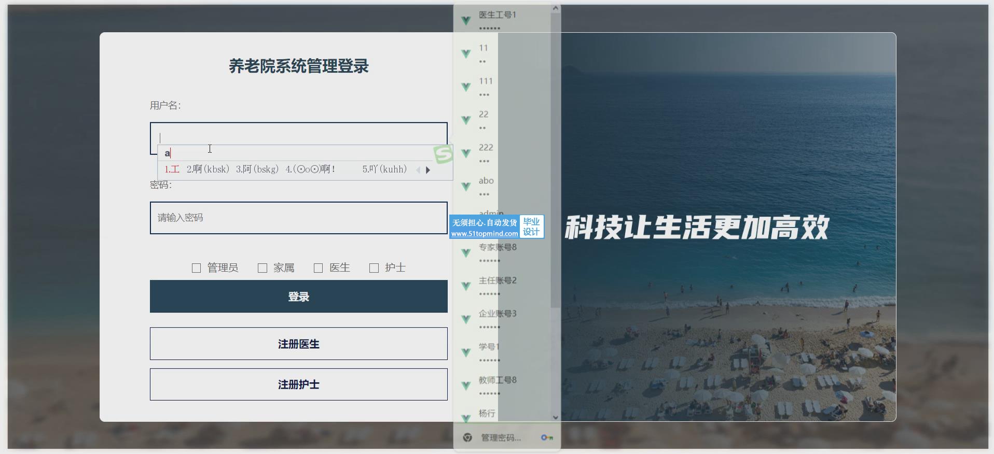This screenshot has width=994, height=454.
Task: Click the Sogou input method logo
Action: pyautogui.click(x=443, y=154)
